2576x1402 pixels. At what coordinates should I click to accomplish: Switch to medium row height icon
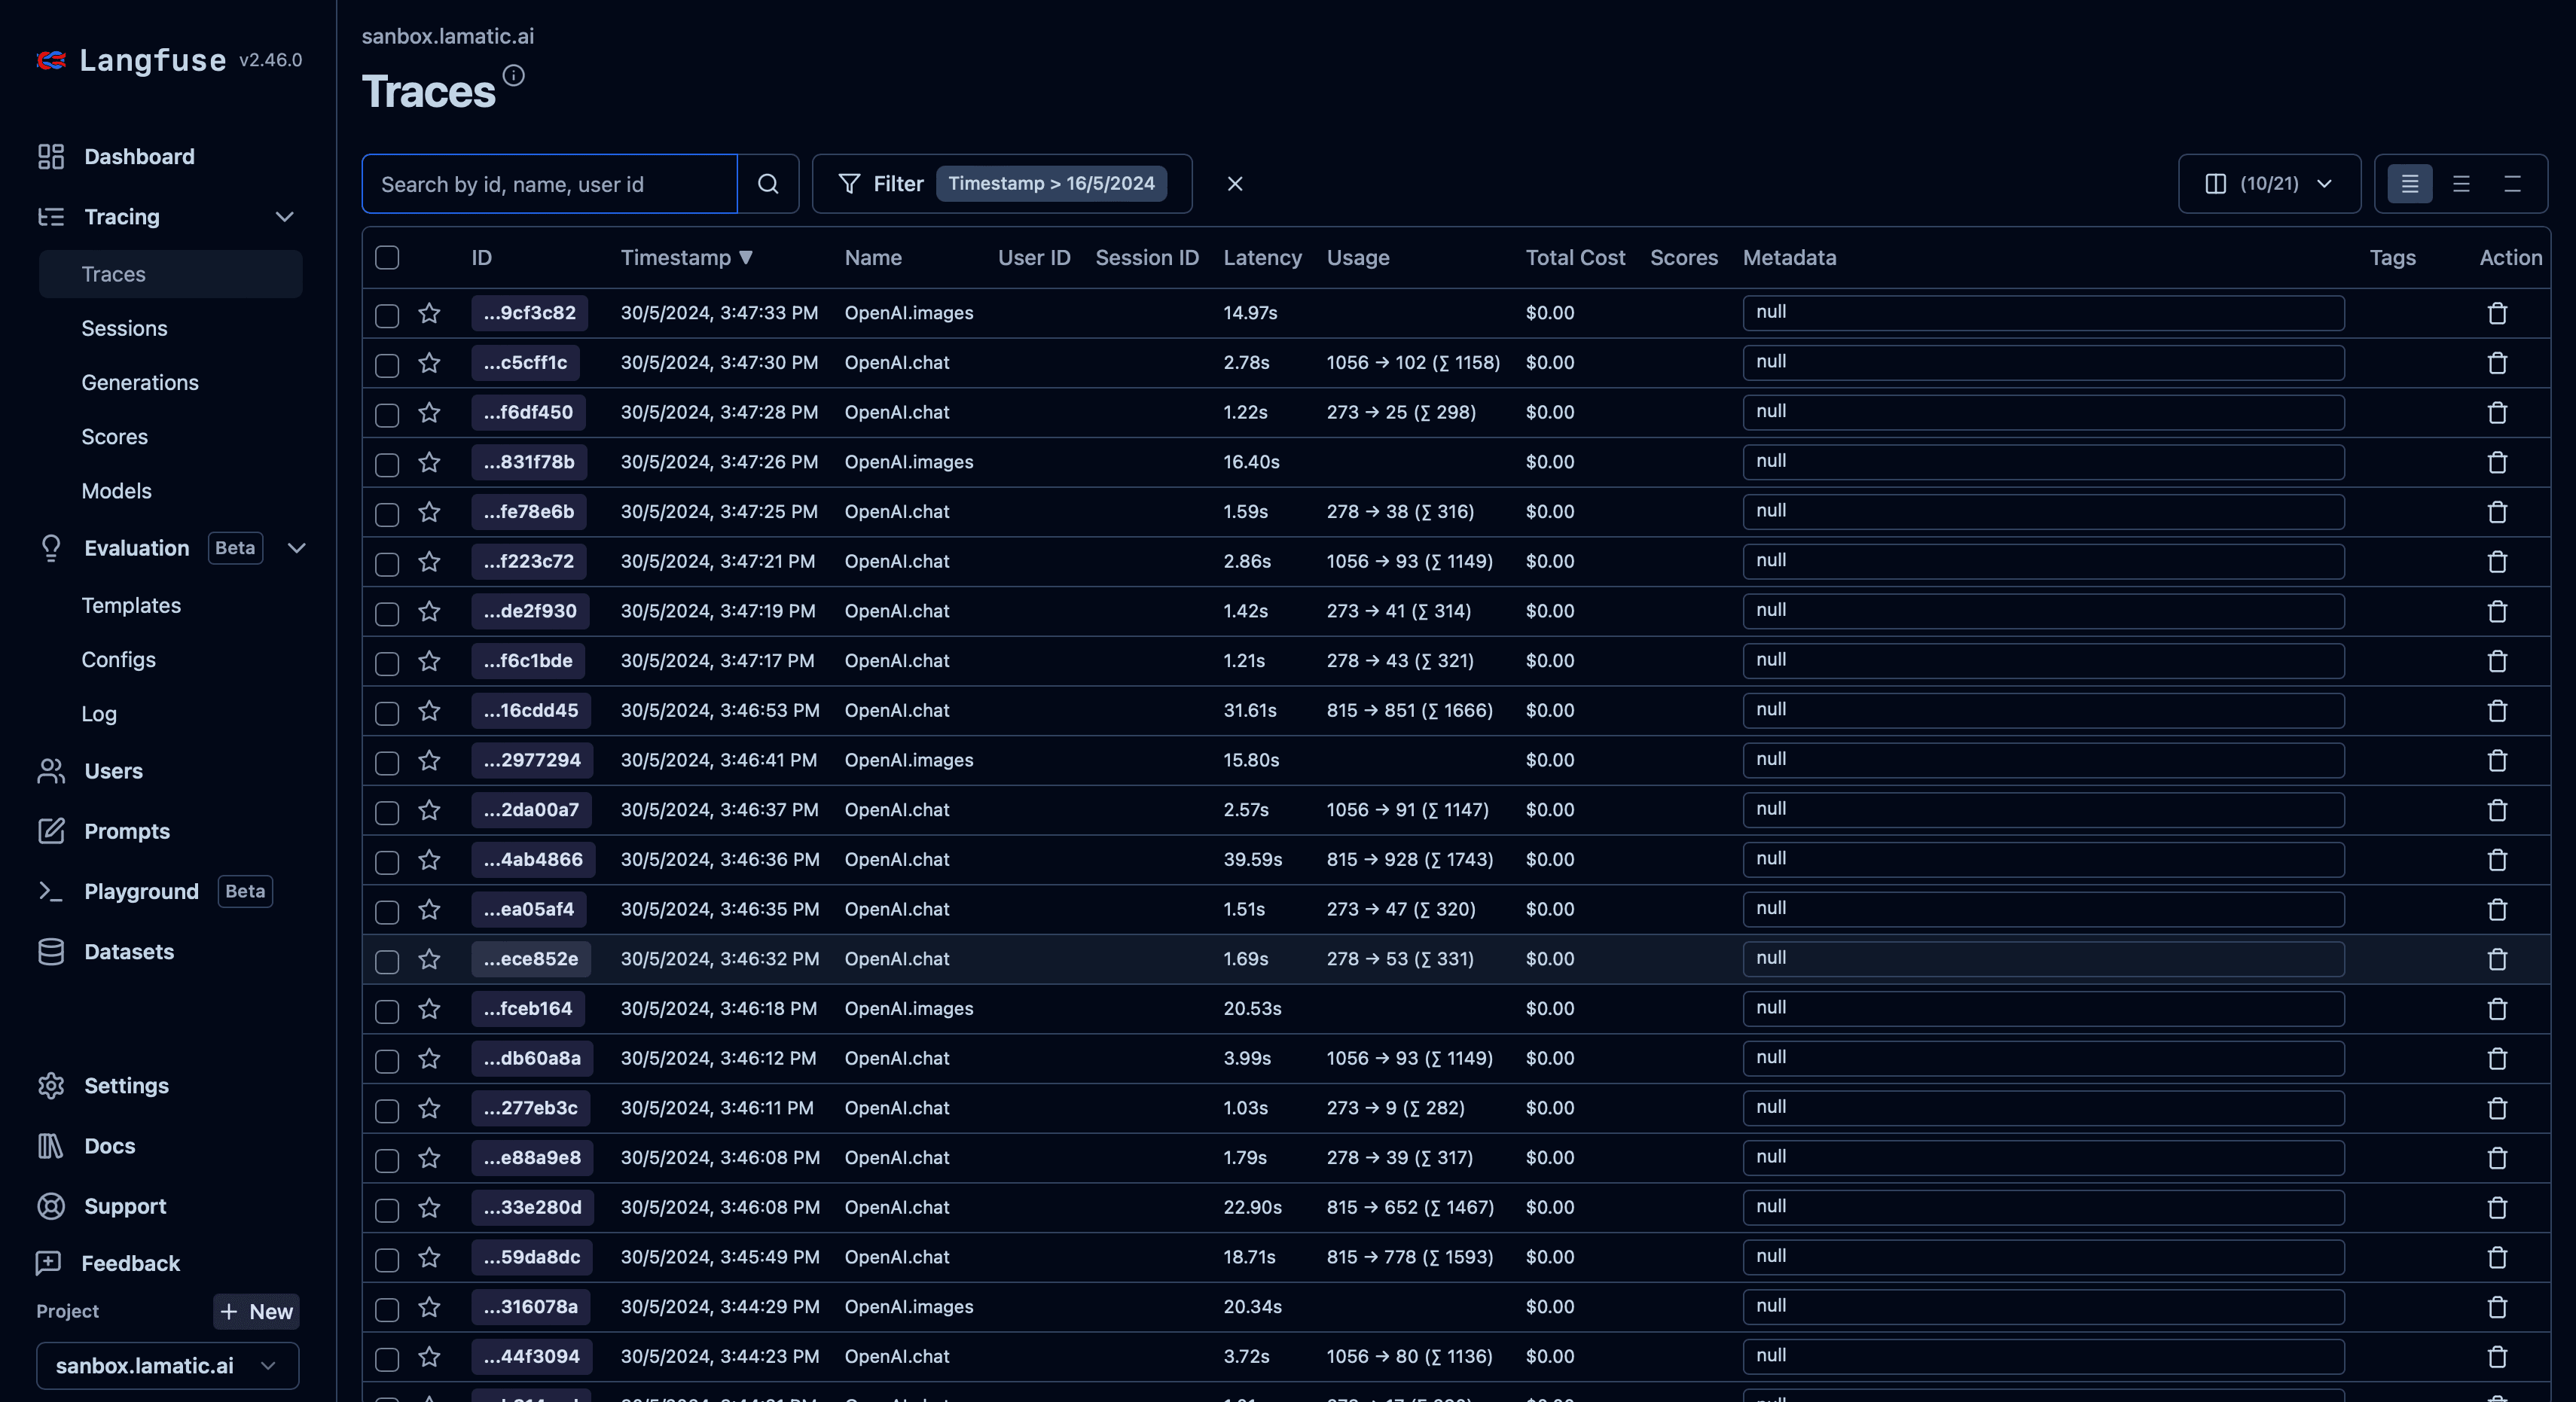click(2461, 184)
